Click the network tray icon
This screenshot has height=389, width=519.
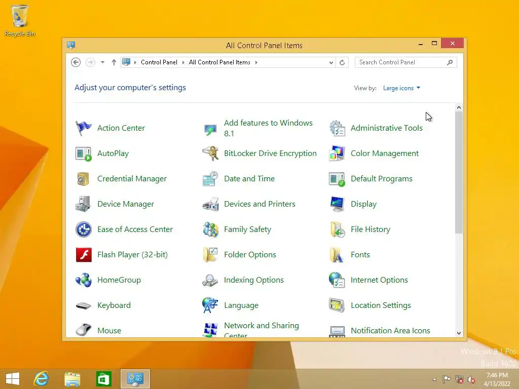pos(459,379)
